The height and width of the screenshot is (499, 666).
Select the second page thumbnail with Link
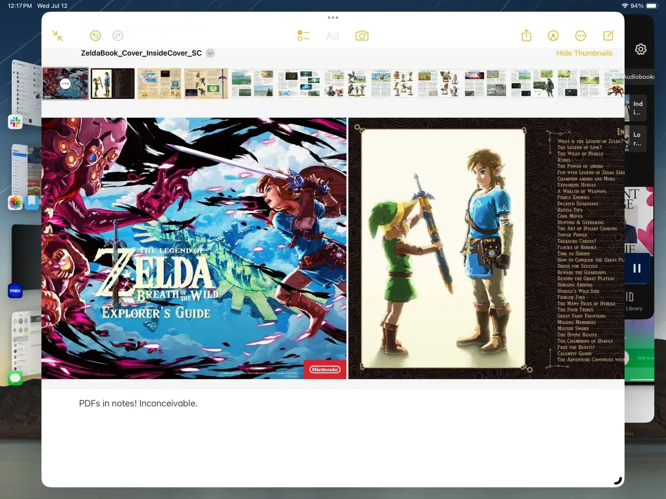pyautogui.click(x=113, y=84)
